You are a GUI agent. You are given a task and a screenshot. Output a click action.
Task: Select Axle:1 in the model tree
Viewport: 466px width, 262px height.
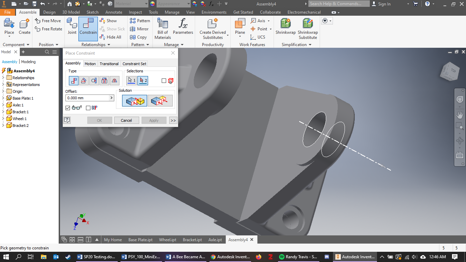tap(18, 105)
